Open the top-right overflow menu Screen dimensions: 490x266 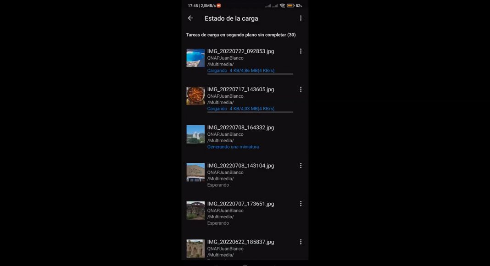(301, 18)
